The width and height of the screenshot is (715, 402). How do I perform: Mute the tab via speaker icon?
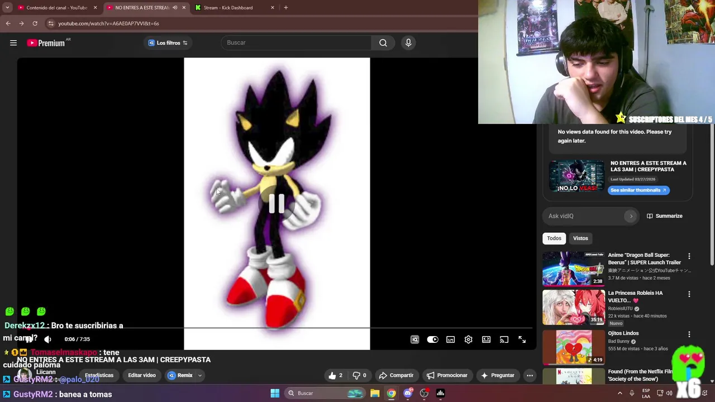tap(175, 8)
